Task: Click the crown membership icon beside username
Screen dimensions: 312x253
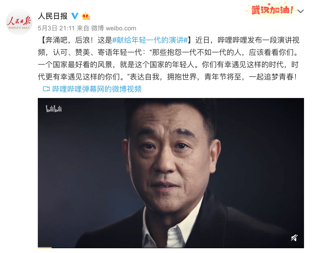Action: click(86, 16)
